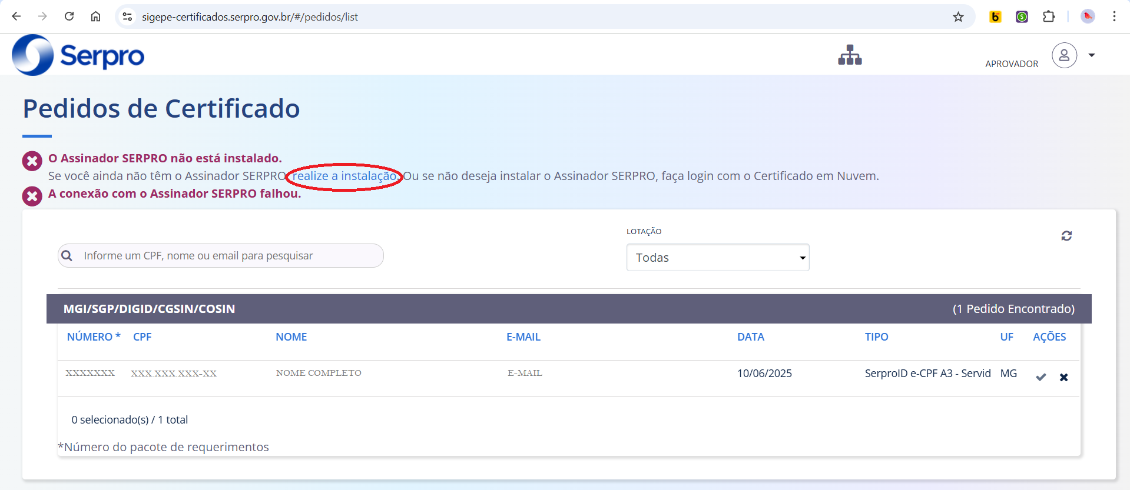Open the browser extensions puzzle icon
The image size is (1130, 490).
click(1048, 17)
